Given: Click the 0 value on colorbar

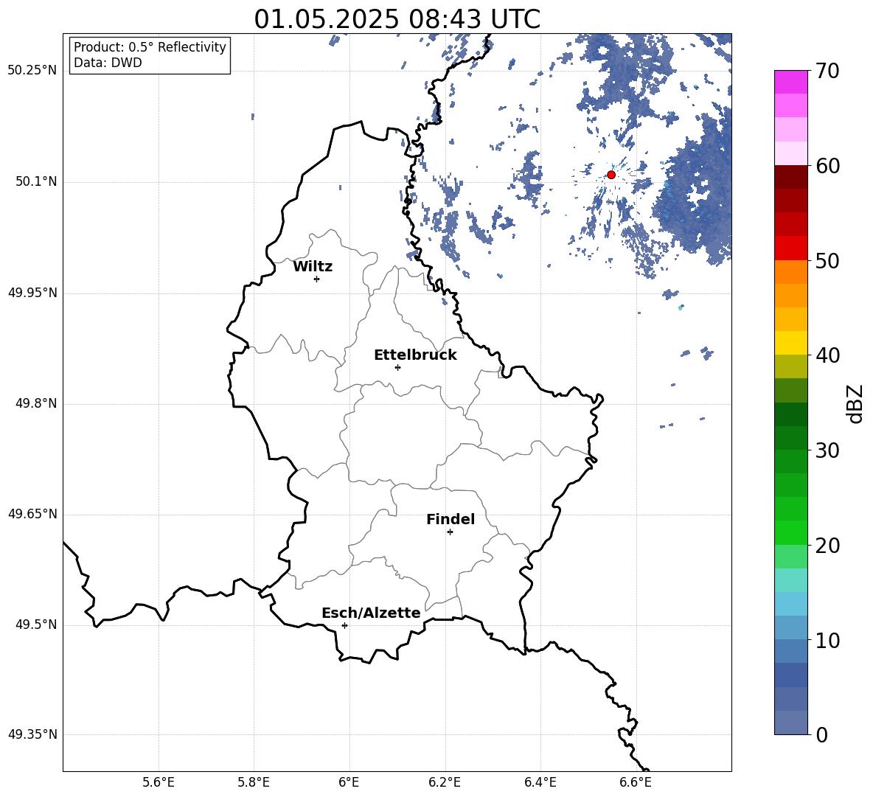Looking at the screenshot, I should coord(822,734).
